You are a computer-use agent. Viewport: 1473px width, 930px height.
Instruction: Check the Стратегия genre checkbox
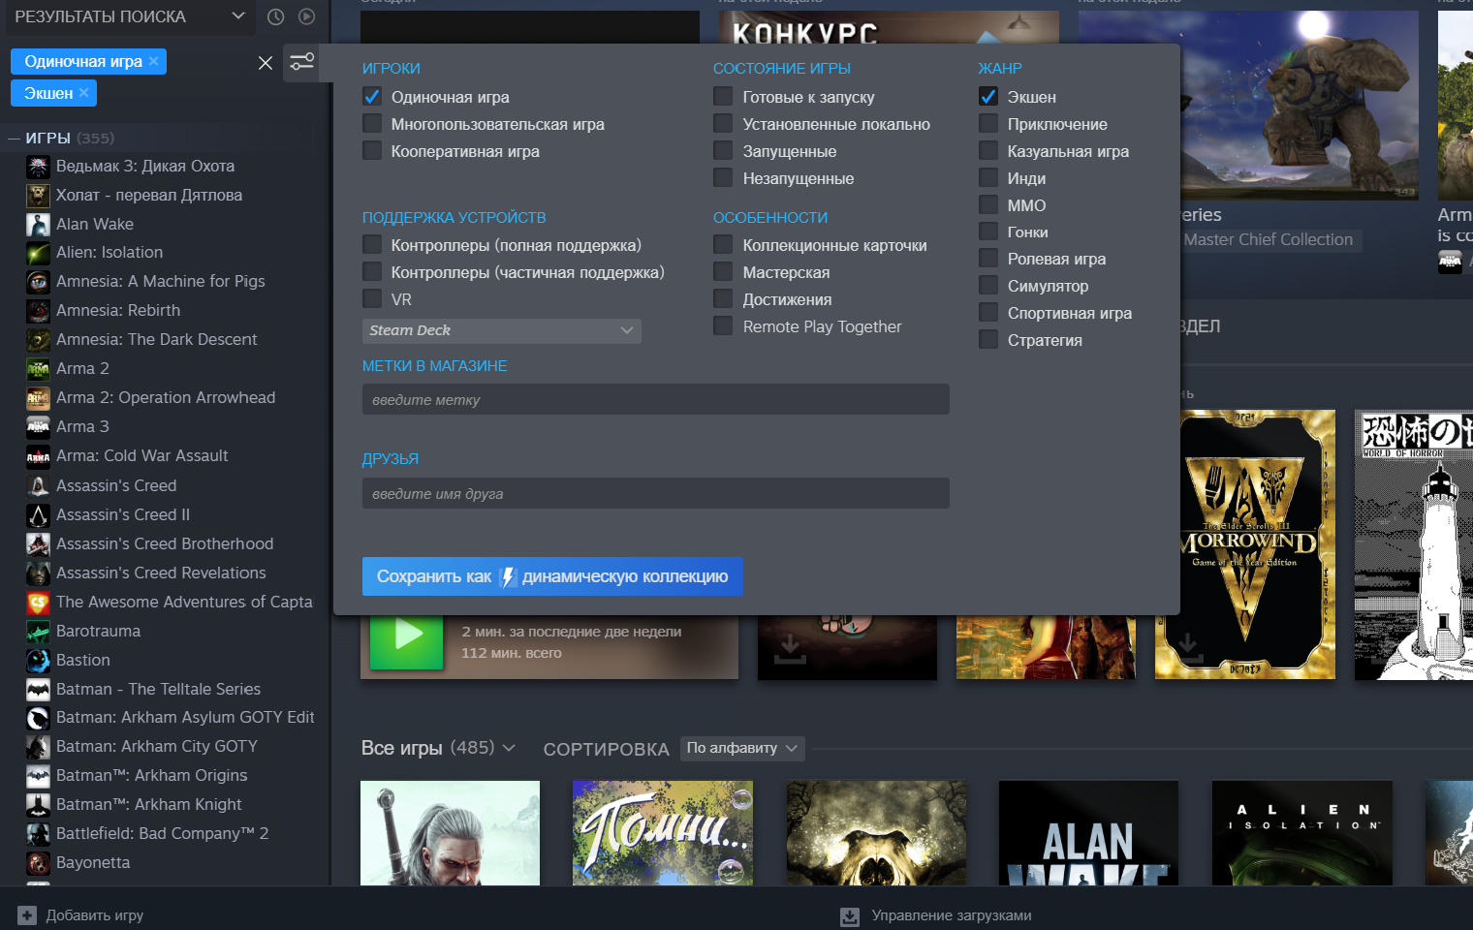pos(988,339)
